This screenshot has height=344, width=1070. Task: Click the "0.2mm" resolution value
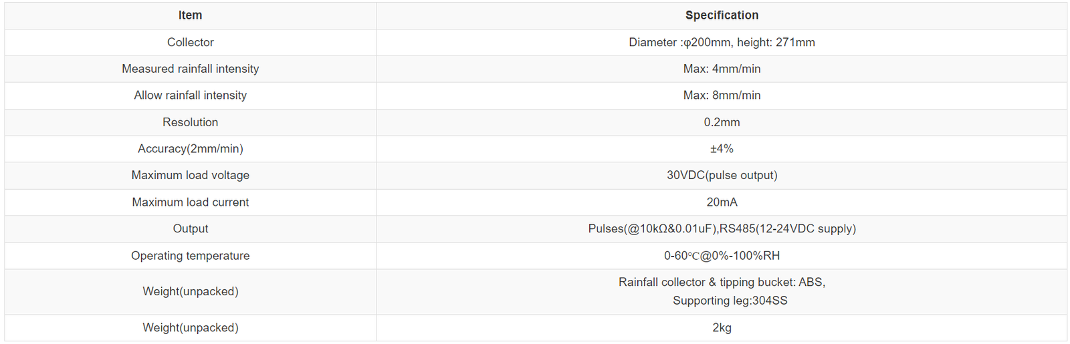click(722, 122)
